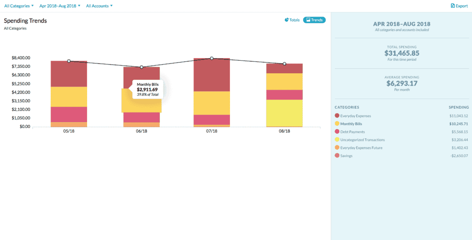472x240 pixels.
Task: Switch to the Trends view
Action: tap(314, 20)
